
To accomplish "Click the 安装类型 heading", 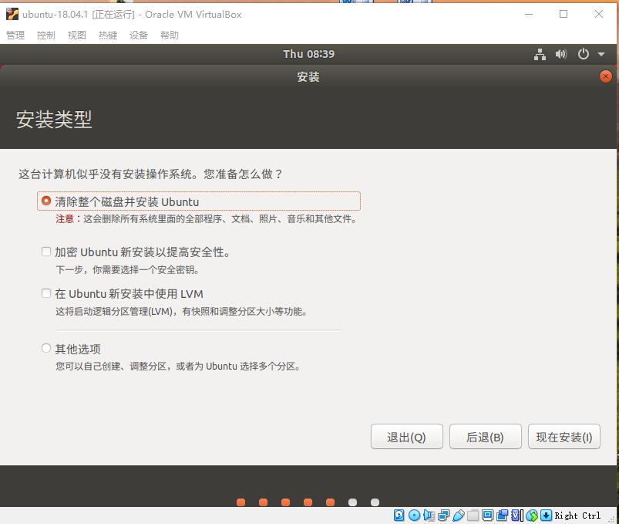I will (x=54, y=120).
